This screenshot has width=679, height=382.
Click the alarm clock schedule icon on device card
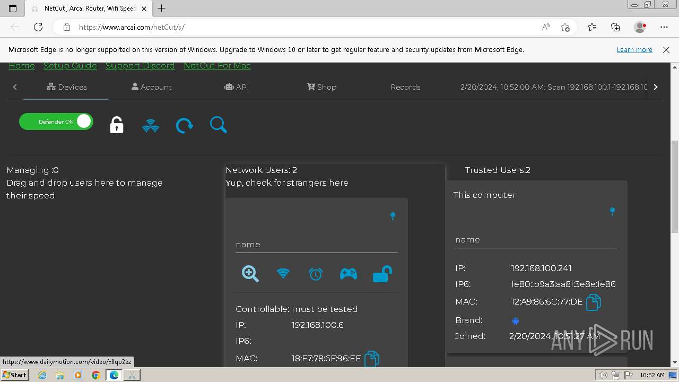coord(316,274)
